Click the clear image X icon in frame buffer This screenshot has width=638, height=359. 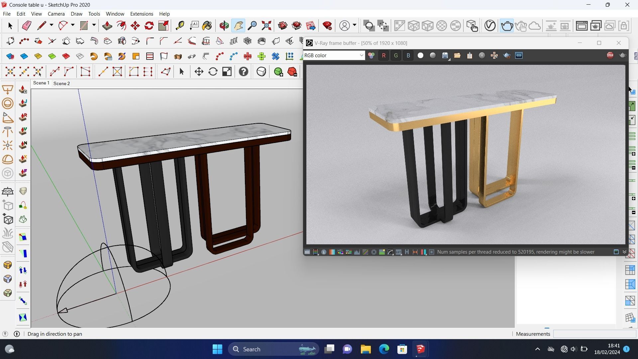click(x=482, y=56)
